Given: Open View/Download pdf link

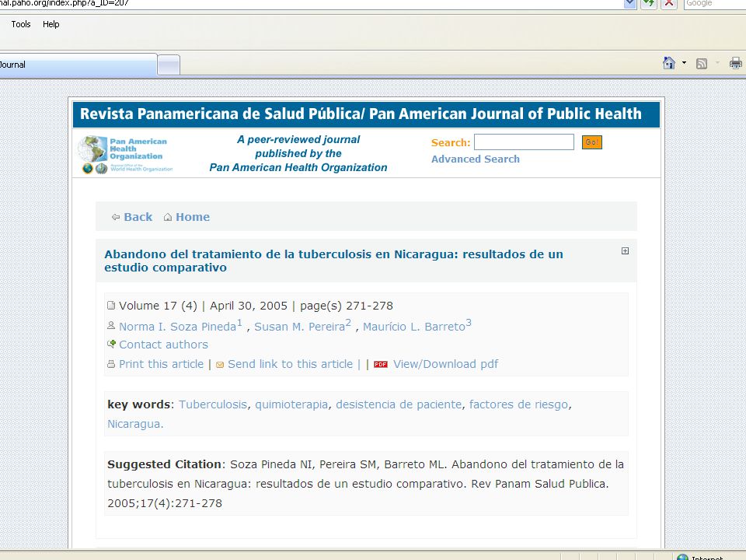Looking at the screenshot, I should tap(445, 364).
